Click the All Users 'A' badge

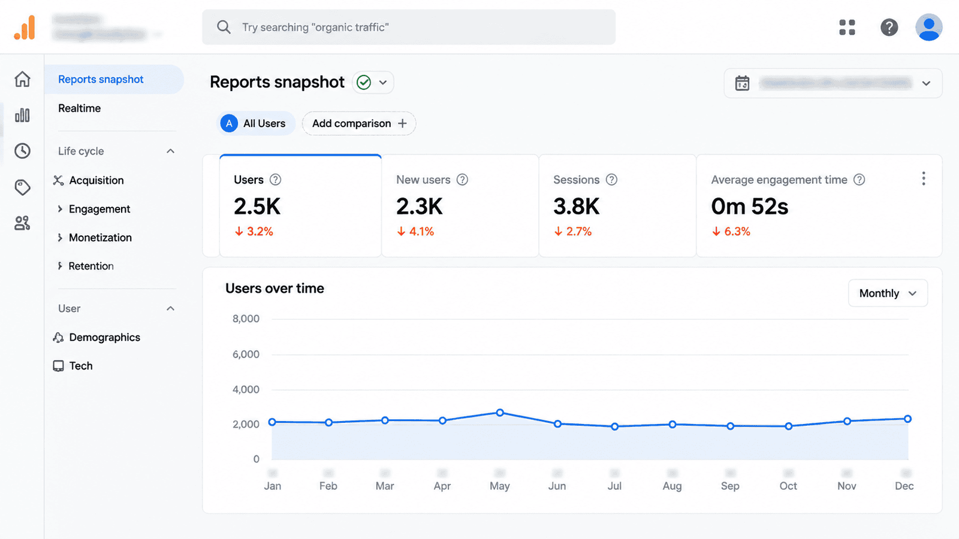pos(229,123)
